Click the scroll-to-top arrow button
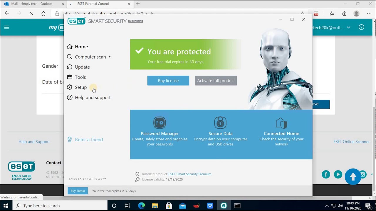The height and width of the screenshot is (211, 376). 353,176
